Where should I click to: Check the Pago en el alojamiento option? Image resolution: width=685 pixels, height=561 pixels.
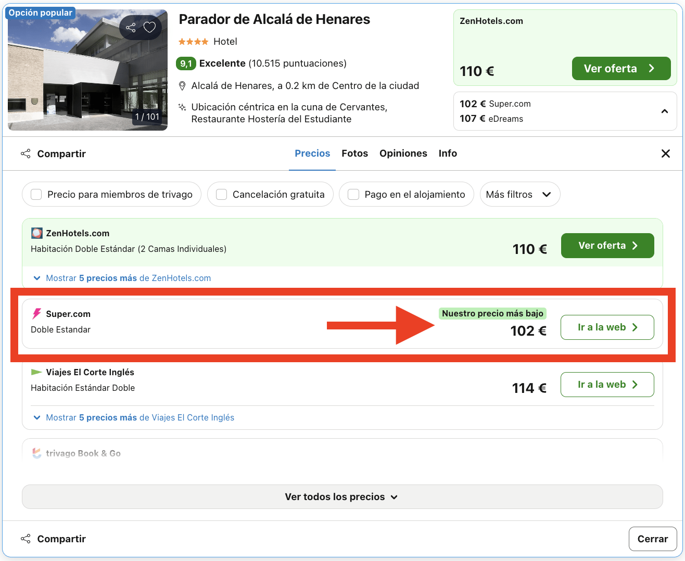coord(353,195)
